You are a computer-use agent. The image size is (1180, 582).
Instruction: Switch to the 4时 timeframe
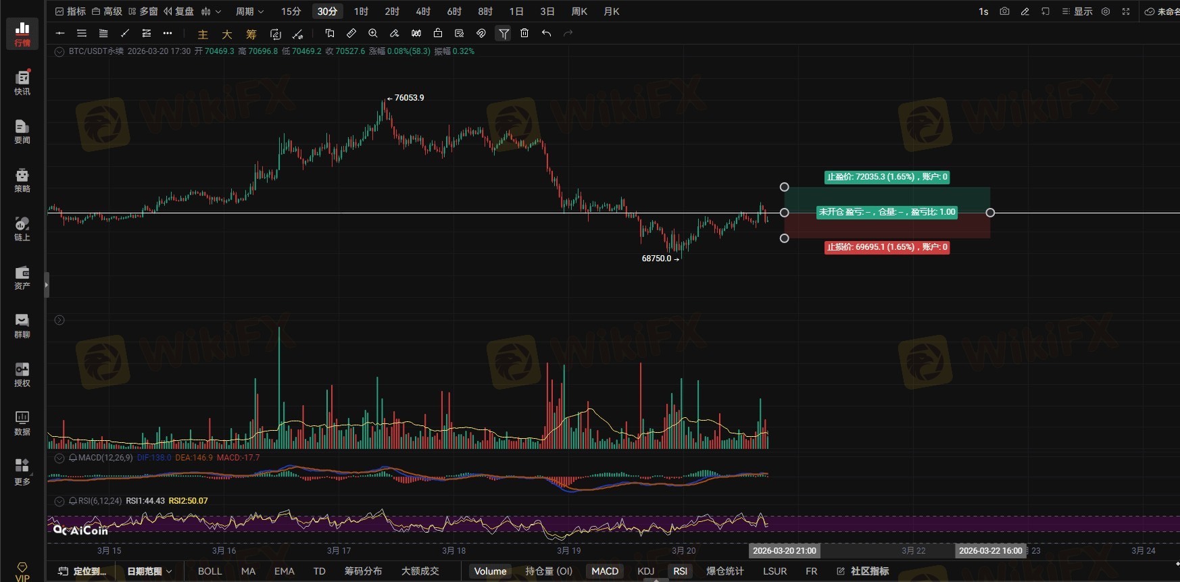(423, 11)
